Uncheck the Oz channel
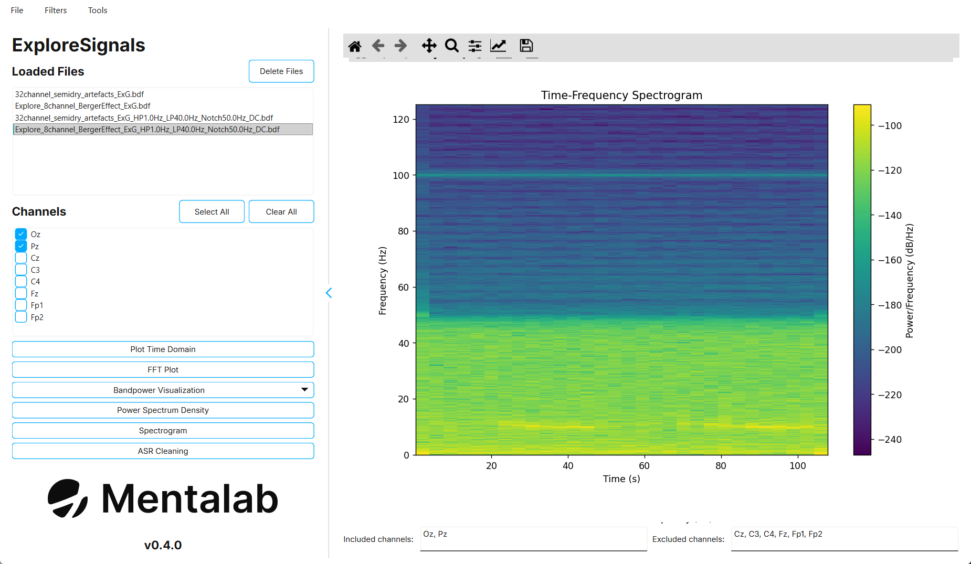971x564 pixels. tap(21, 234)
